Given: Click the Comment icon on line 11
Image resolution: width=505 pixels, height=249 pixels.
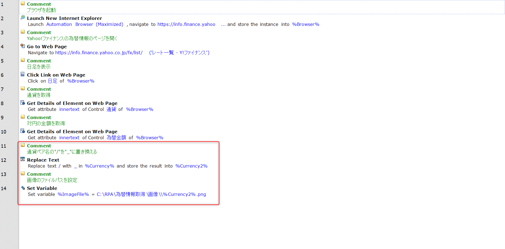Looking at the screenshot, I should (x=23, y=145).
